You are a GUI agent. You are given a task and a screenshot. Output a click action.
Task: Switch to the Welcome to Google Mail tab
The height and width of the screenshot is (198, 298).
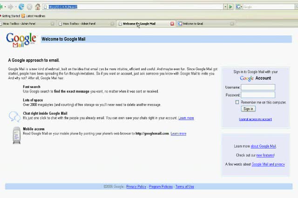(146, 24)
